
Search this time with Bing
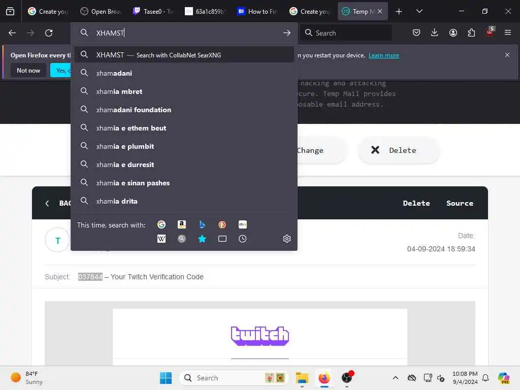point(202,224)
